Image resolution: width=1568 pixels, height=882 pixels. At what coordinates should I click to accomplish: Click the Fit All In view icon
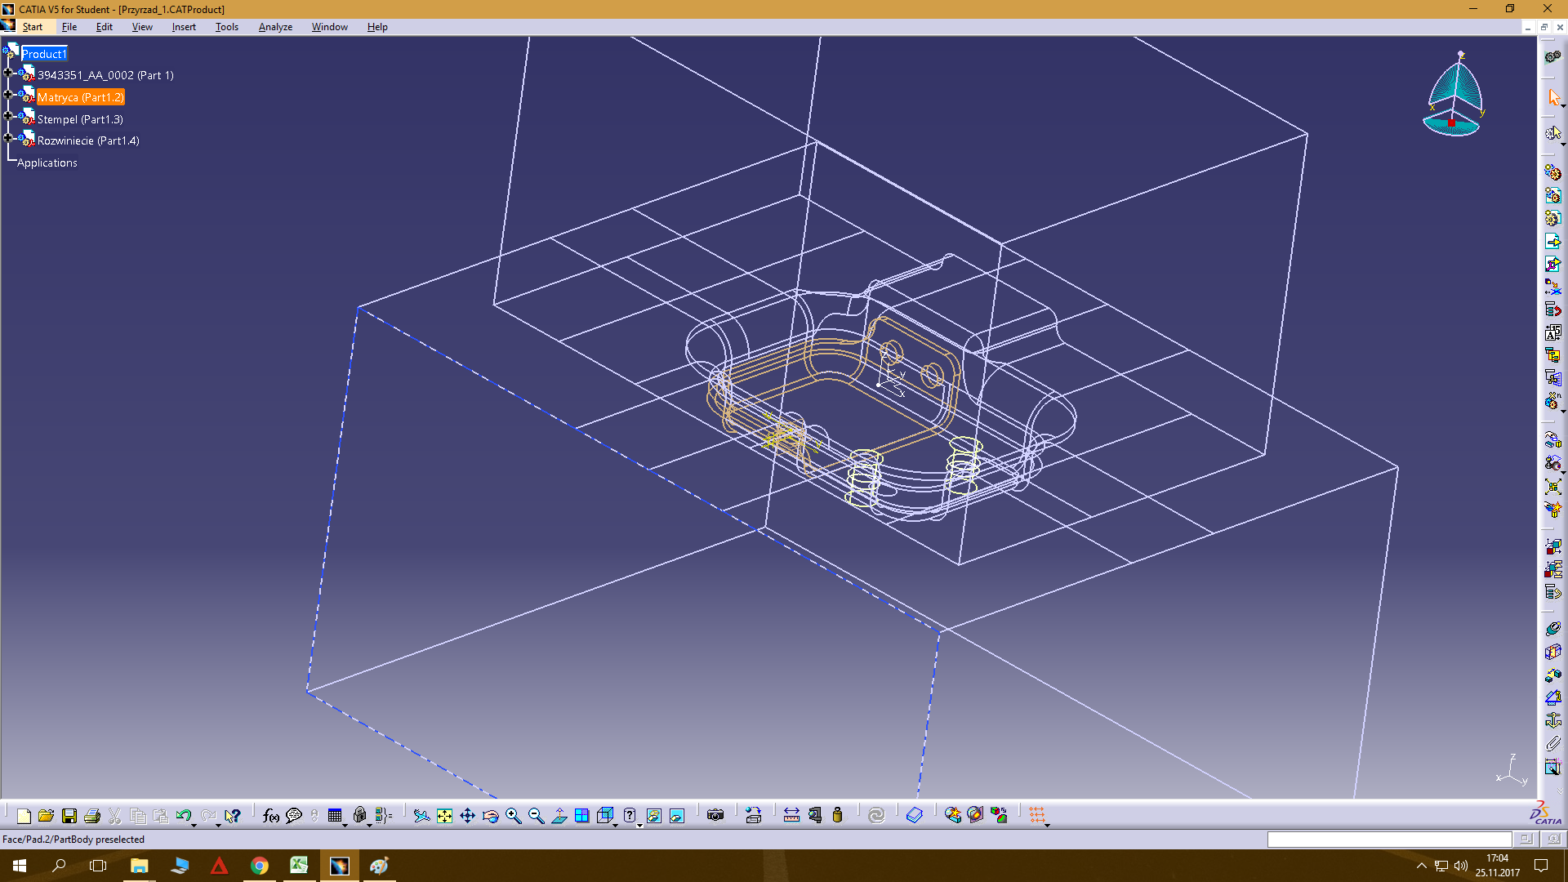pyautogui.click(x=444, y=816)
